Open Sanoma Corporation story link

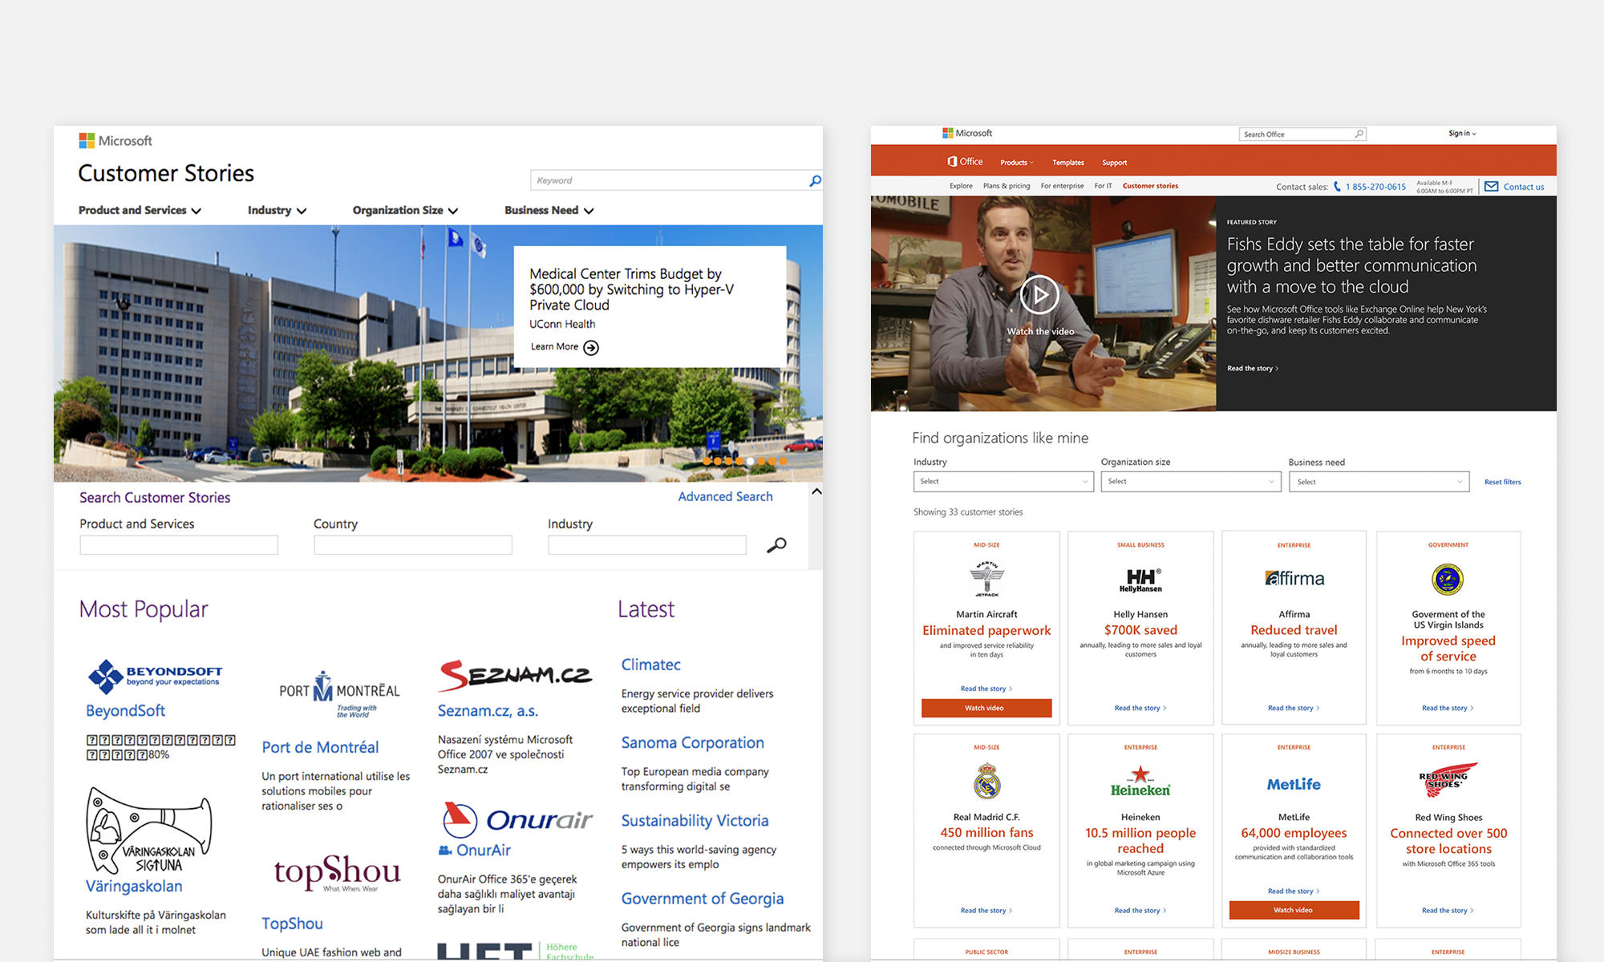tap(692, 743)
